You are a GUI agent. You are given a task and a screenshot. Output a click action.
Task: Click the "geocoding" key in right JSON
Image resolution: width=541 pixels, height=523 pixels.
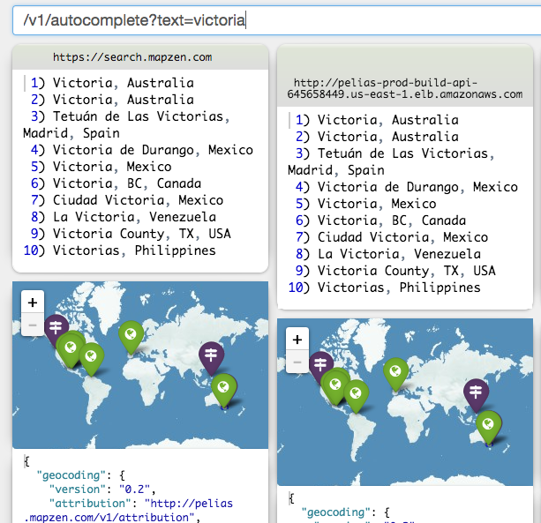point(335,512)
